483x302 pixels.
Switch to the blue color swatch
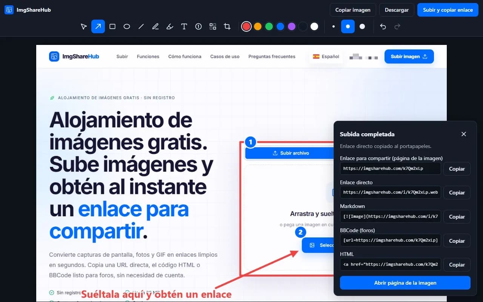(280, 26)
